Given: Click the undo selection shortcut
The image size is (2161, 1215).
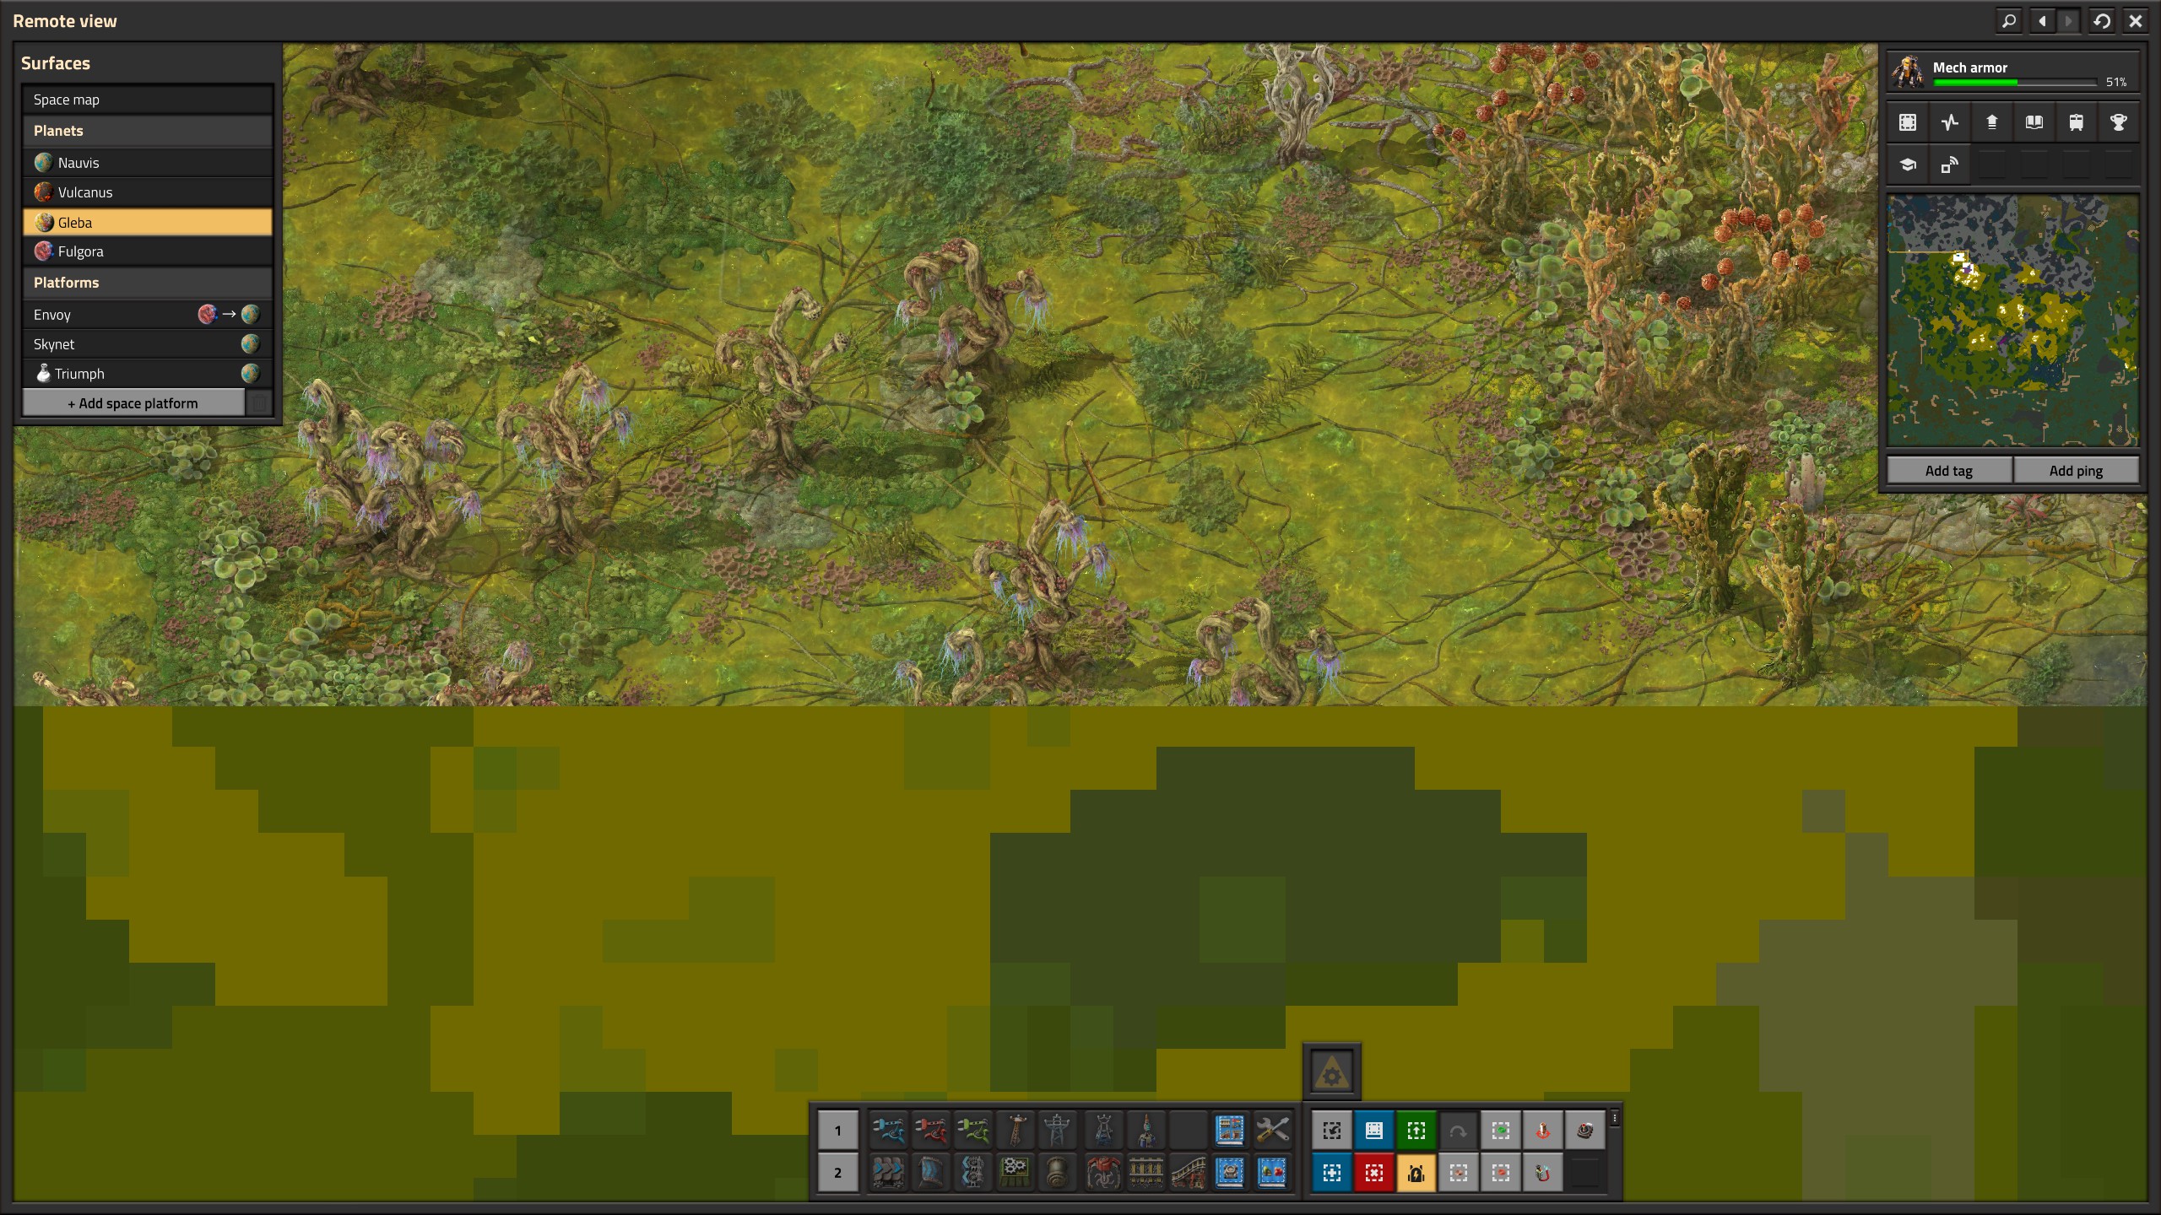Looking at the screenshot, I should coord(1332,1131).
